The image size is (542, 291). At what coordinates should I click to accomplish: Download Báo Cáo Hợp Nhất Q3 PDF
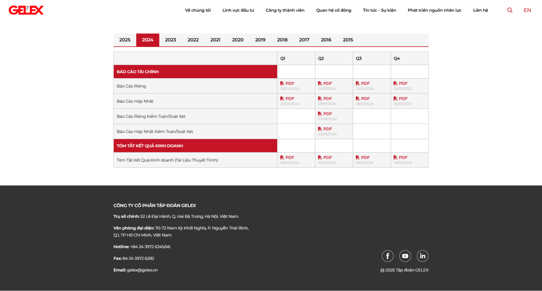363,99
